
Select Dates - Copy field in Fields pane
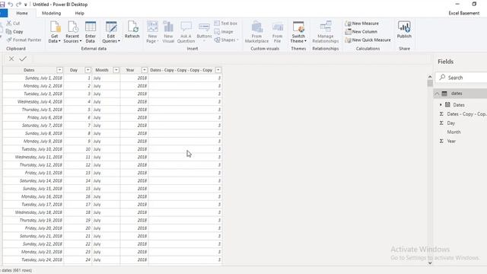466,114
